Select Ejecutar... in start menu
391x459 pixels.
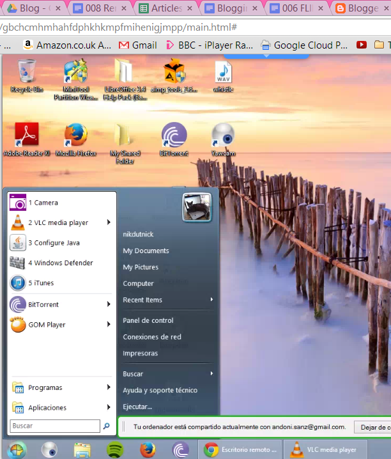[137, 407]
